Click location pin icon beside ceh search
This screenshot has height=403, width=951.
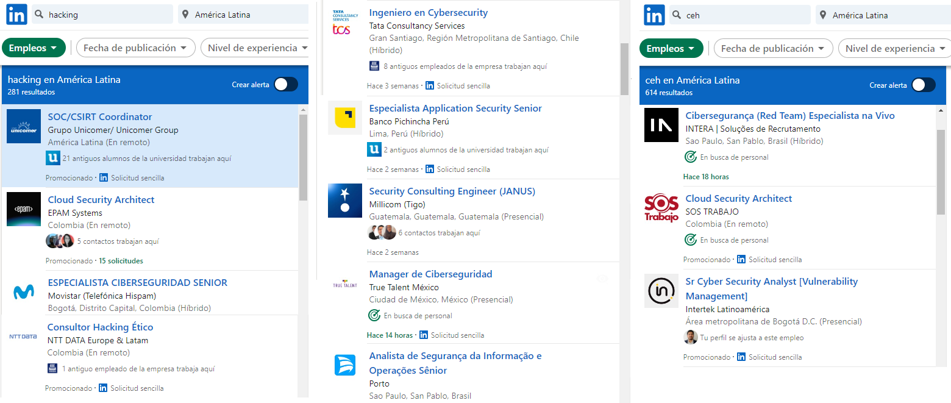click(824, 15)
